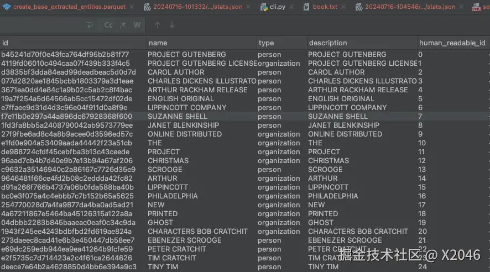Select name cell ARTHUR RACKHAM RELEASE
Screen dimensions: 490x272
coord(197,90)
